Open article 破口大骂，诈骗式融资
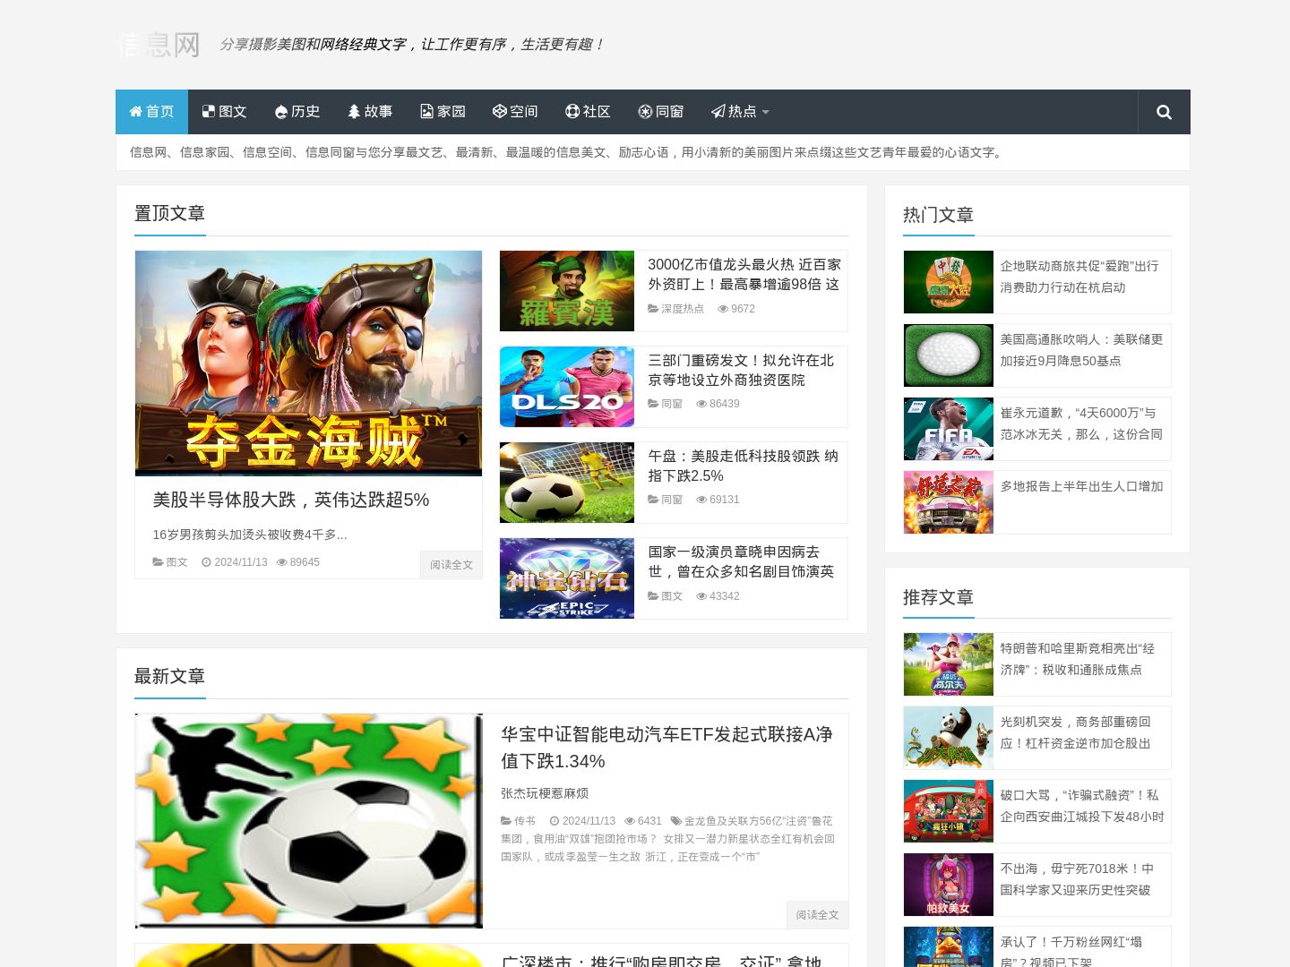Image resolution: width=1290 pixels, height=967 pixels. [x=1082, y=806]
